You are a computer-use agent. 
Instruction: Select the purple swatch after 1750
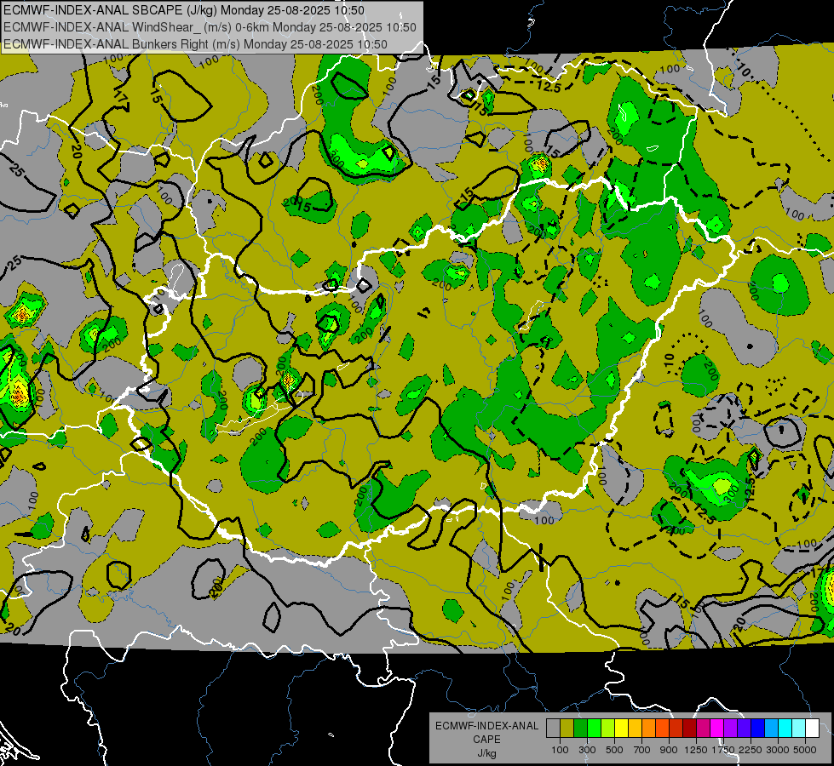point(730,729)
